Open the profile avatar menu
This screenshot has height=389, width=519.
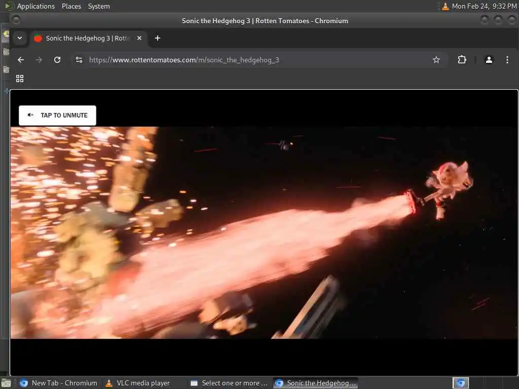coord(489,60)
